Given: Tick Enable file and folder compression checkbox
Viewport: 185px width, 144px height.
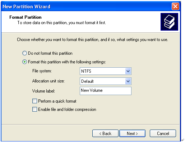Looking at the screenshot, I should point(34,109).
